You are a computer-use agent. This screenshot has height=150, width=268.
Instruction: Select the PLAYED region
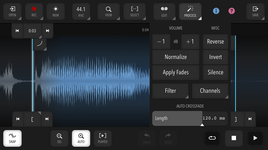103,138
